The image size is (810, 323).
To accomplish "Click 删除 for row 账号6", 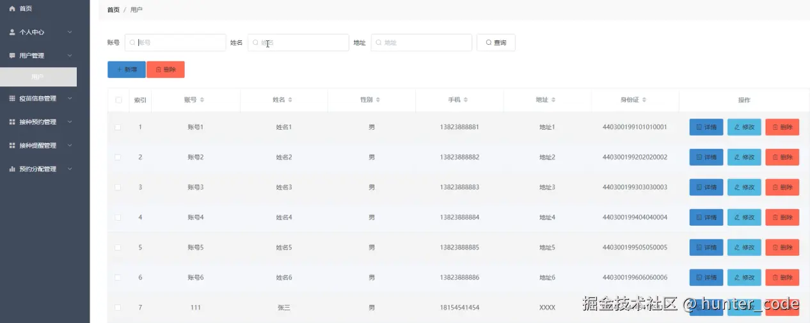I will (782, 278).
